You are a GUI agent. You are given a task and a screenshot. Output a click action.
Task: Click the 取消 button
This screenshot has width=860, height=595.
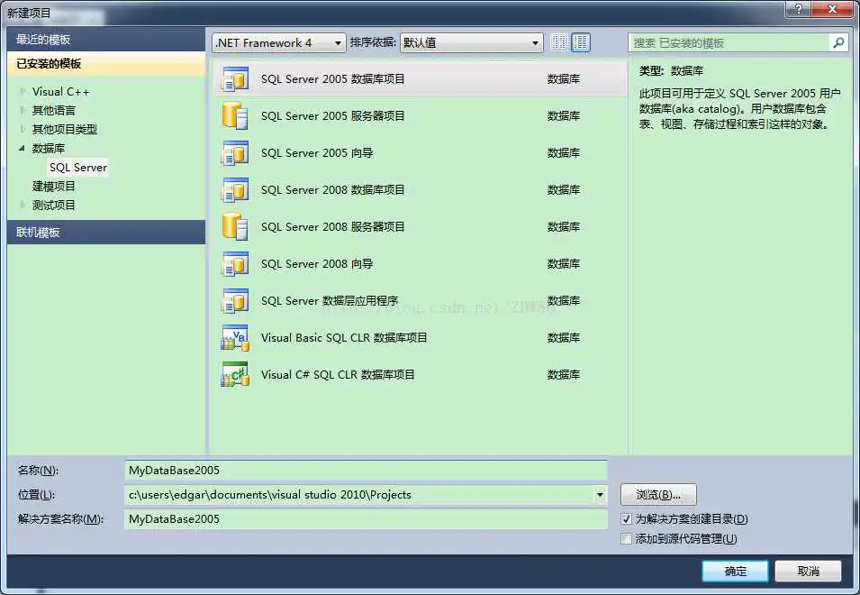[x=808, y=572]
